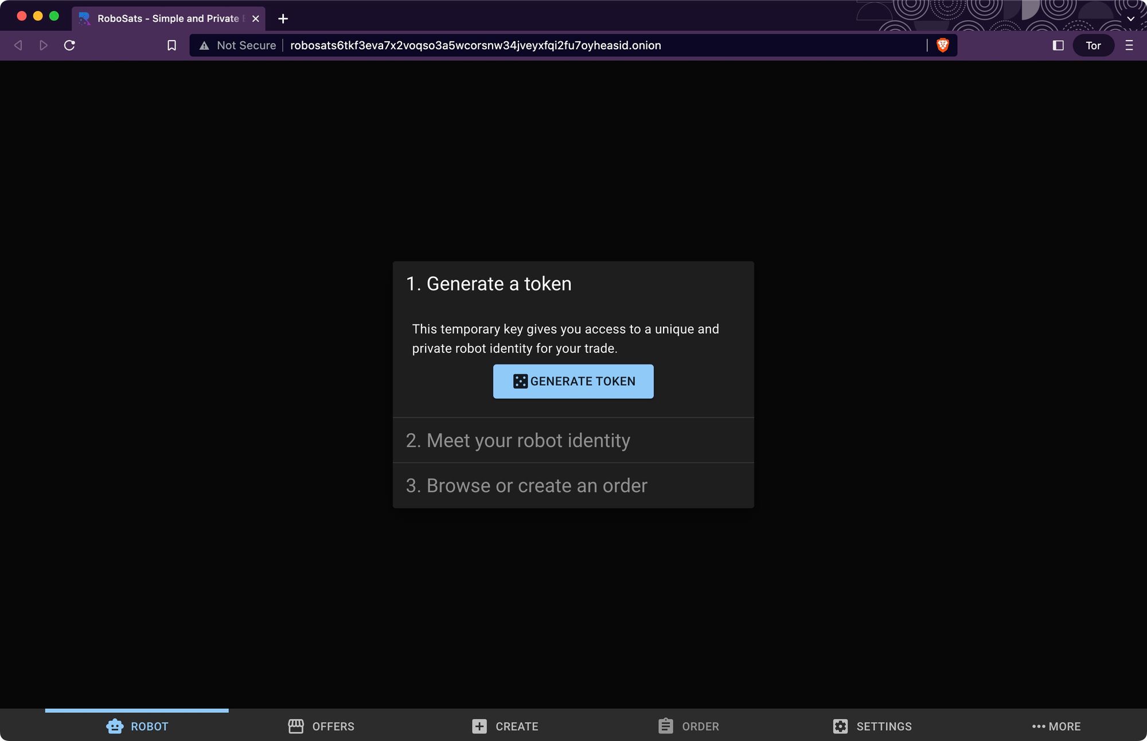The image size is (1147, 741).
Task: Expand step 2 Meet your robot identity
Action: (573, 440)
